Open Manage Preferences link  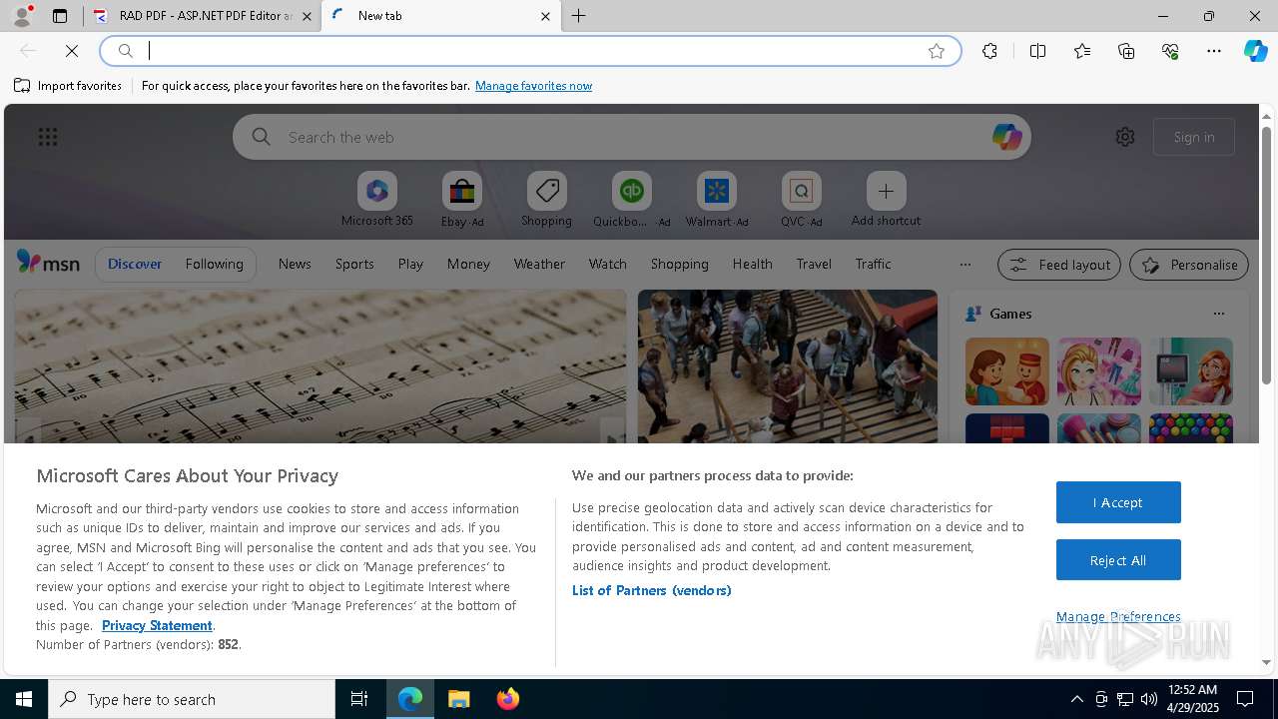1118,616
